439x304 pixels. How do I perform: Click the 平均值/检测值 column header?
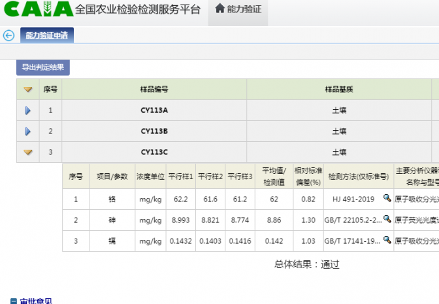274,177
